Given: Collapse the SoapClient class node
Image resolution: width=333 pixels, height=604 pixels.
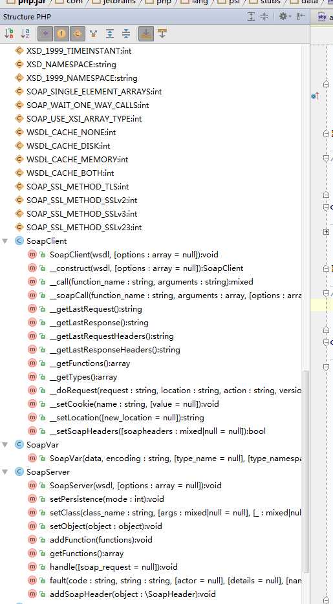Looking at the screenshot, I should click(x=5, y=241).
